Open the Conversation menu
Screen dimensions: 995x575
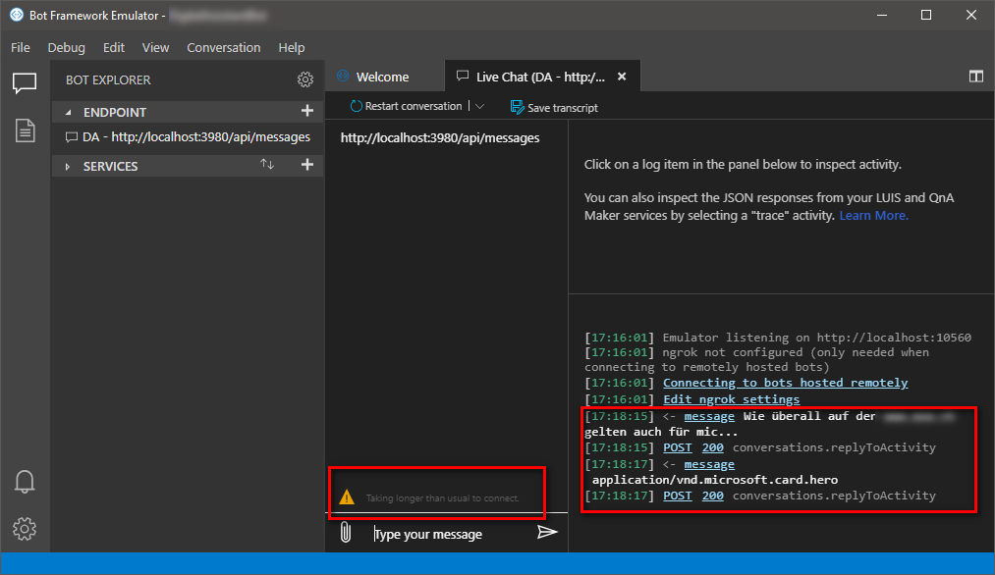223,47
